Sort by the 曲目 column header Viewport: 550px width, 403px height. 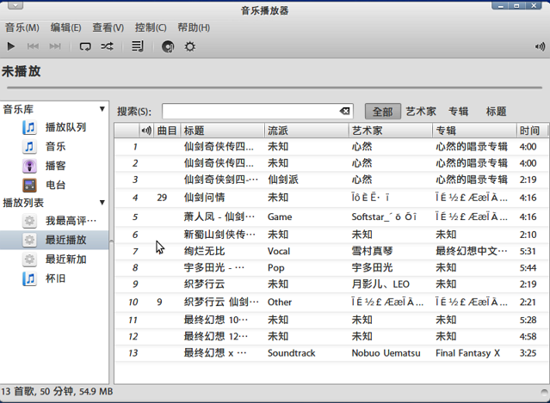click(167, 131)
